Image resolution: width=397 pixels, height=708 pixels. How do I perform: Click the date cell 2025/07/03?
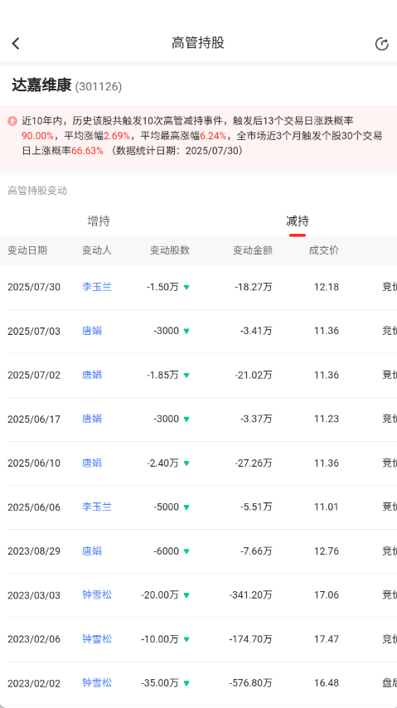click(x=34, y=332)
